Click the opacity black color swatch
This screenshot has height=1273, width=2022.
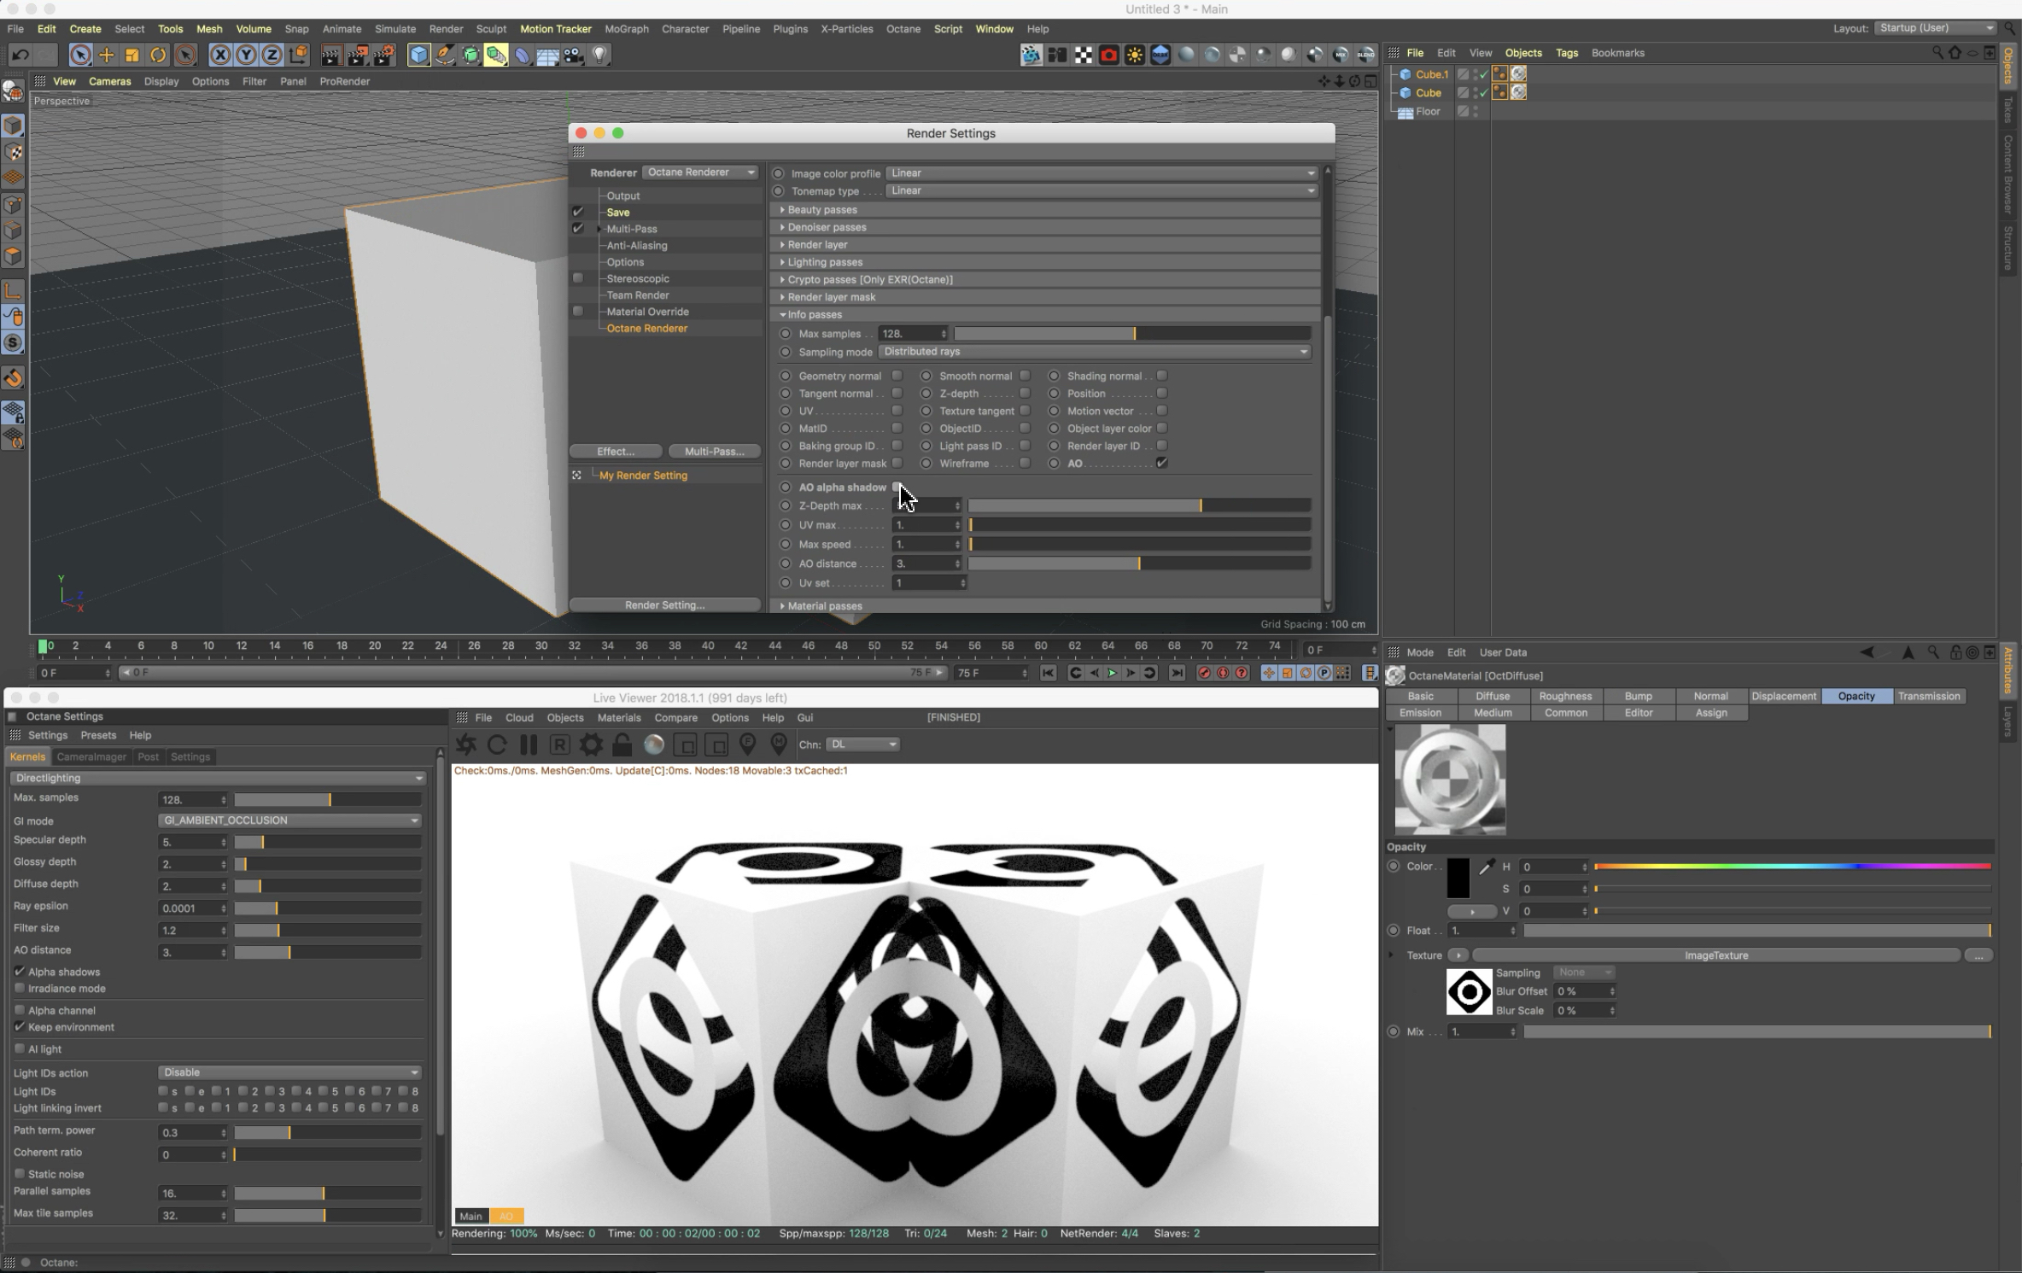click(x=1458, y=878)
